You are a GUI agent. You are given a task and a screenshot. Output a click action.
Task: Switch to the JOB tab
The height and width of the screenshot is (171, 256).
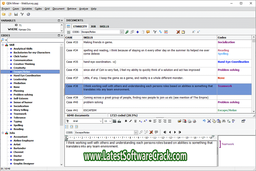[93, 26]
